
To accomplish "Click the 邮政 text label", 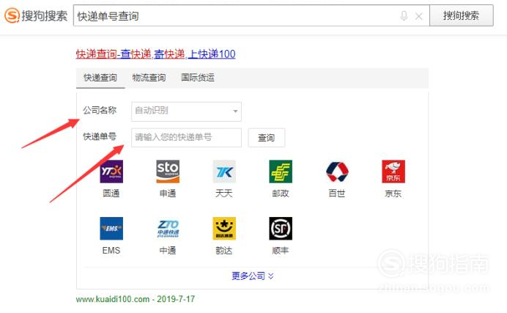I will point(281,194).
